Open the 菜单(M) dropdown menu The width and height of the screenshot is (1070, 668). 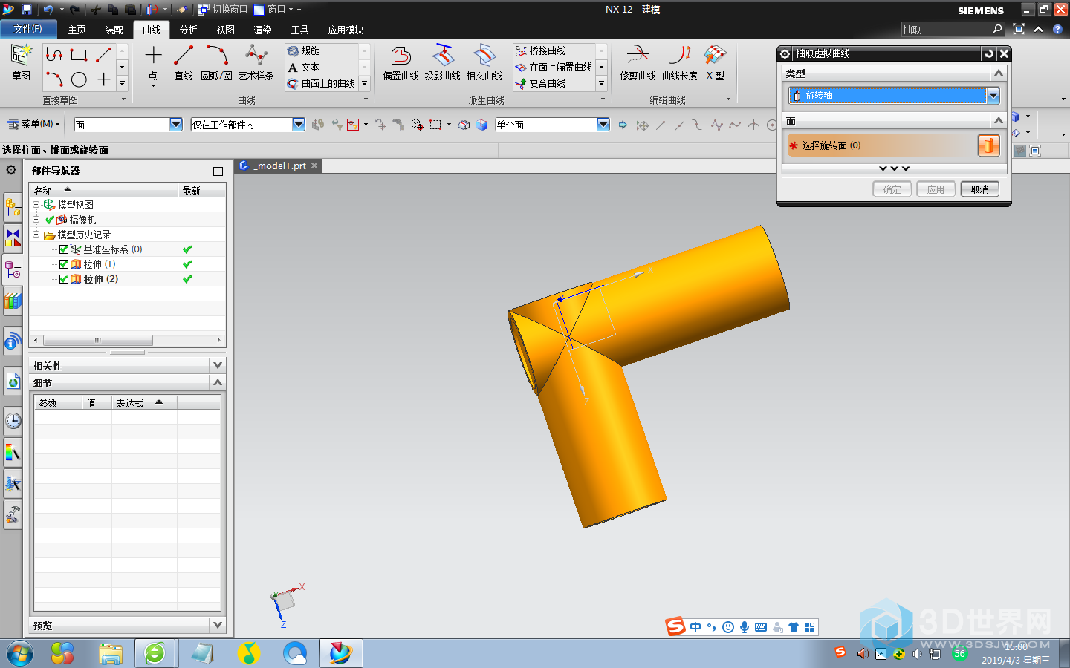coord(34,124)
